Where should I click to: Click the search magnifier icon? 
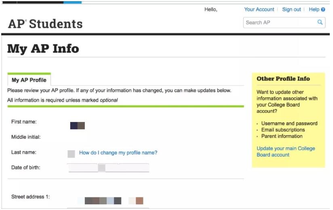(x=320, y=22)
